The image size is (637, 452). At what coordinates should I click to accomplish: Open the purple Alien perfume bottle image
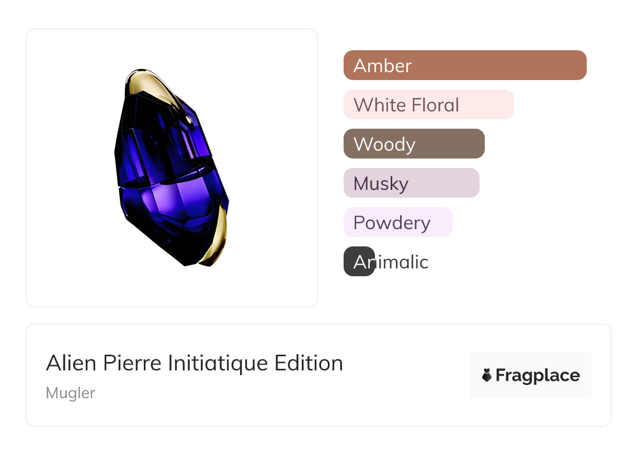[x=172, y=167]
